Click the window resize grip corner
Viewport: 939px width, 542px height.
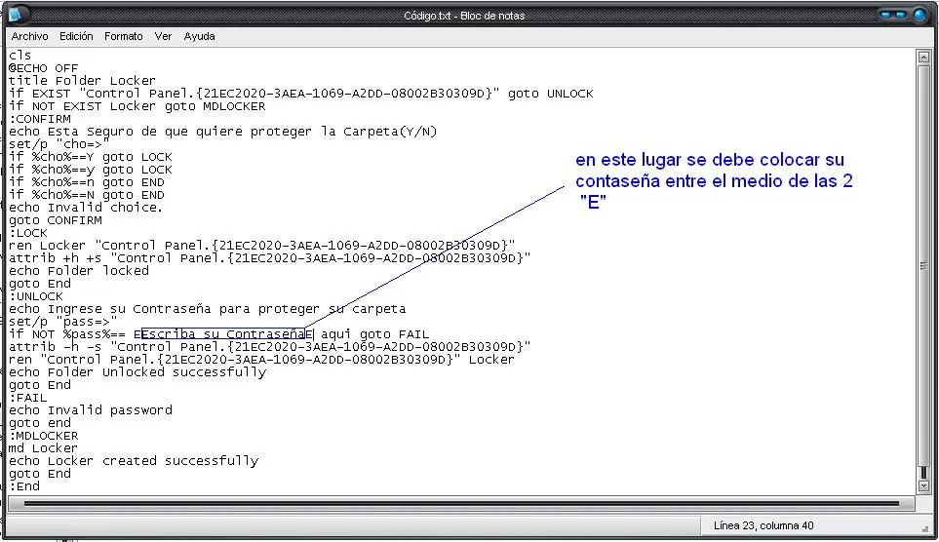pyautogui.click(x=925, y=528)
